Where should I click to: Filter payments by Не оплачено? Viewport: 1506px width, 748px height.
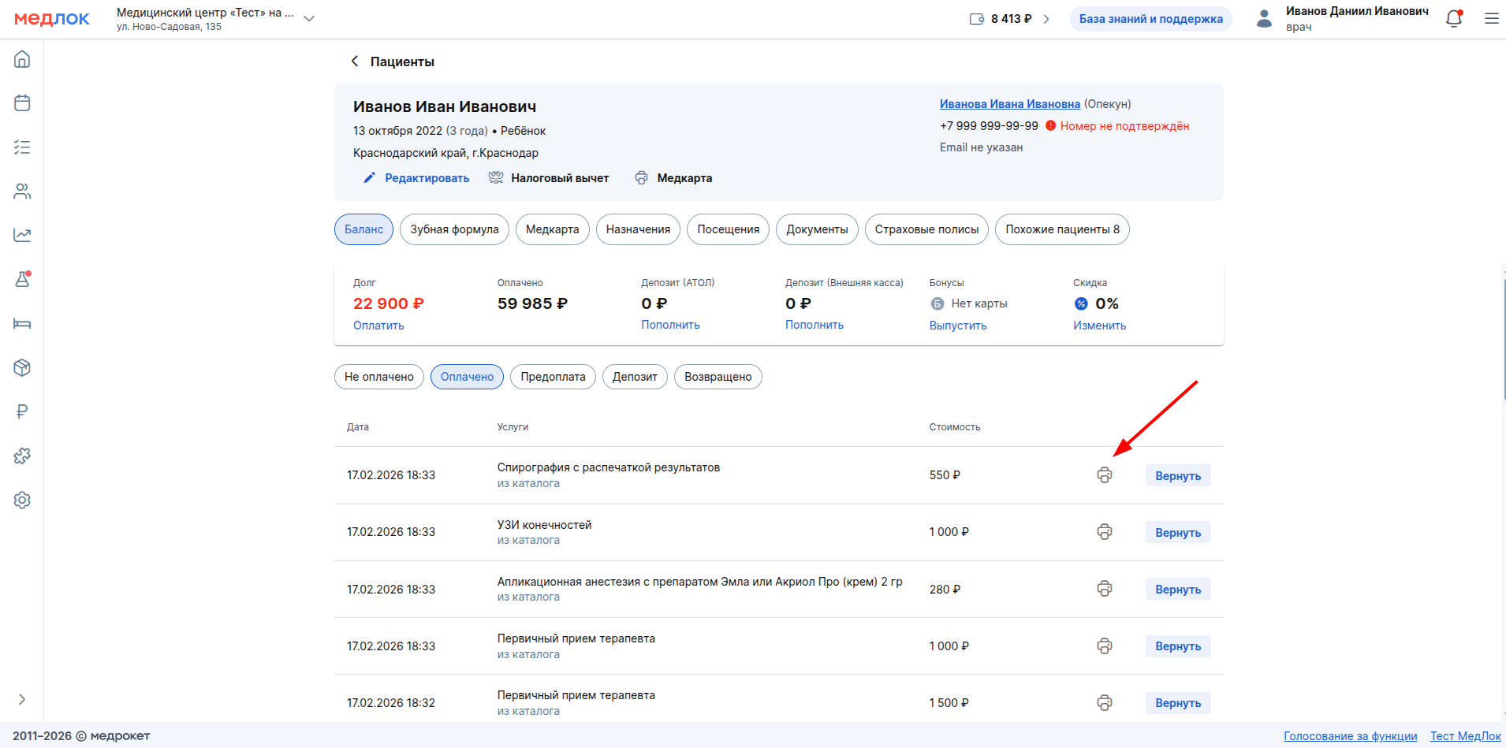(379, 377)
